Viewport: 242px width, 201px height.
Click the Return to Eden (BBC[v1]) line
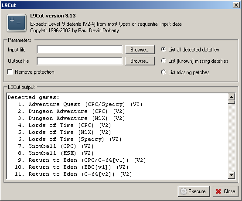click(x=72, y=167)
